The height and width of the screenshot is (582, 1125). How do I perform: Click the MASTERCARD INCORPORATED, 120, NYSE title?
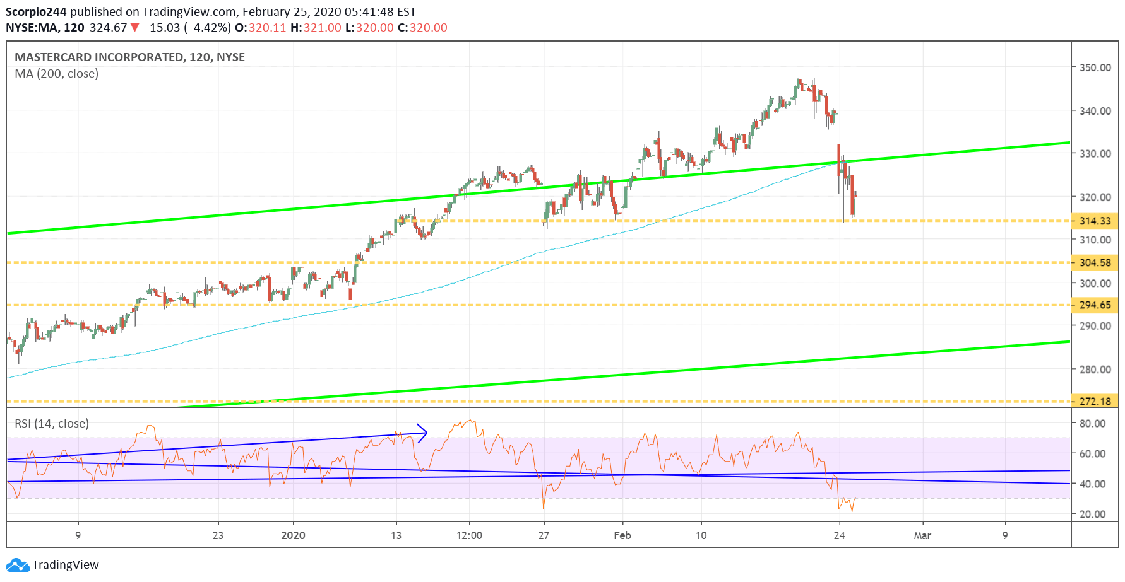[x=130, y=57]
